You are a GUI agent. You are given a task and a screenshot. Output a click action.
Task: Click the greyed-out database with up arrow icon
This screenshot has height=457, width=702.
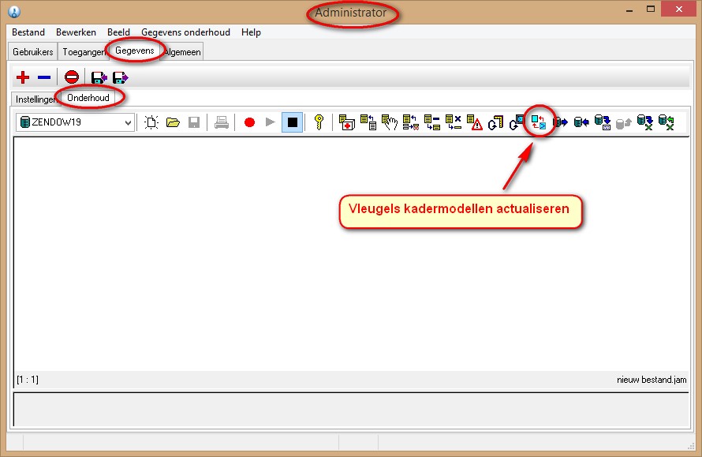624,123
